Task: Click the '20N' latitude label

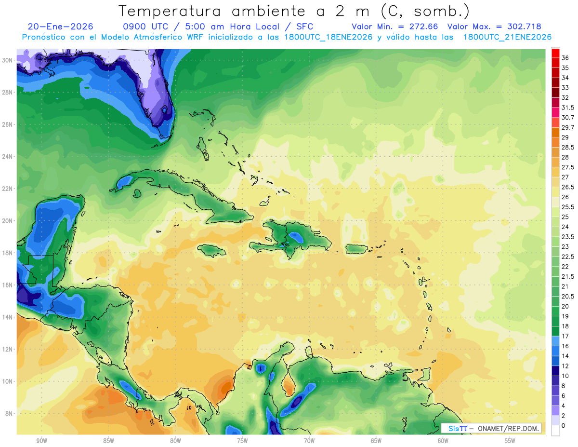Action: point(7,221)
